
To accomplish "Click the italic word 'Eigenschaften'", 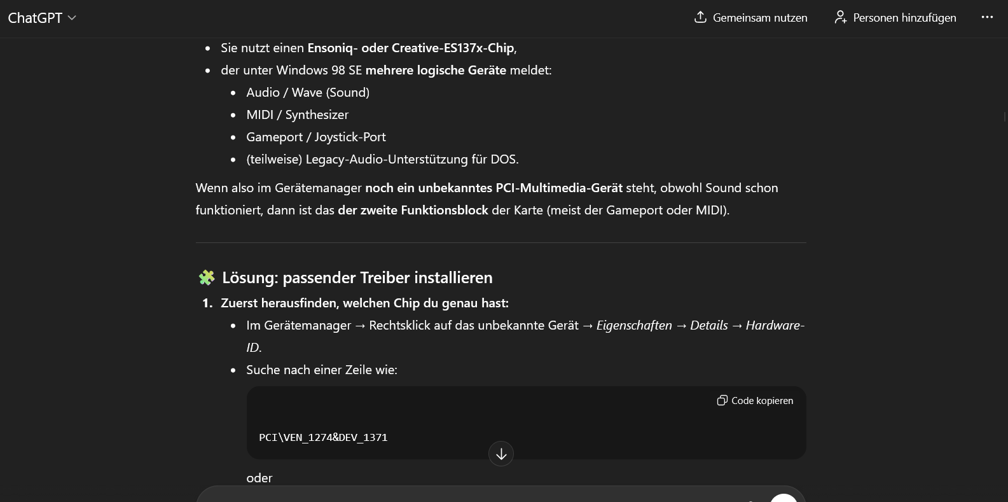I will [634, 325].
